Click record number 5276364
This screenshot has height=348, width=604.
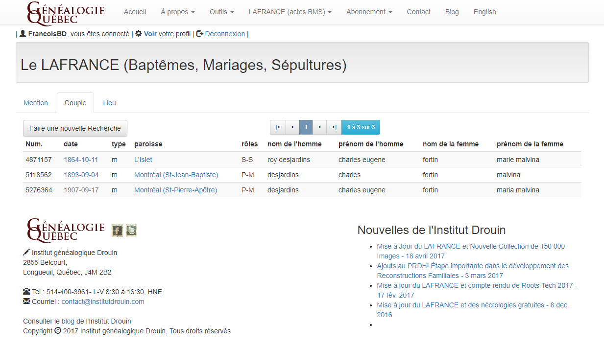point(38,190)
